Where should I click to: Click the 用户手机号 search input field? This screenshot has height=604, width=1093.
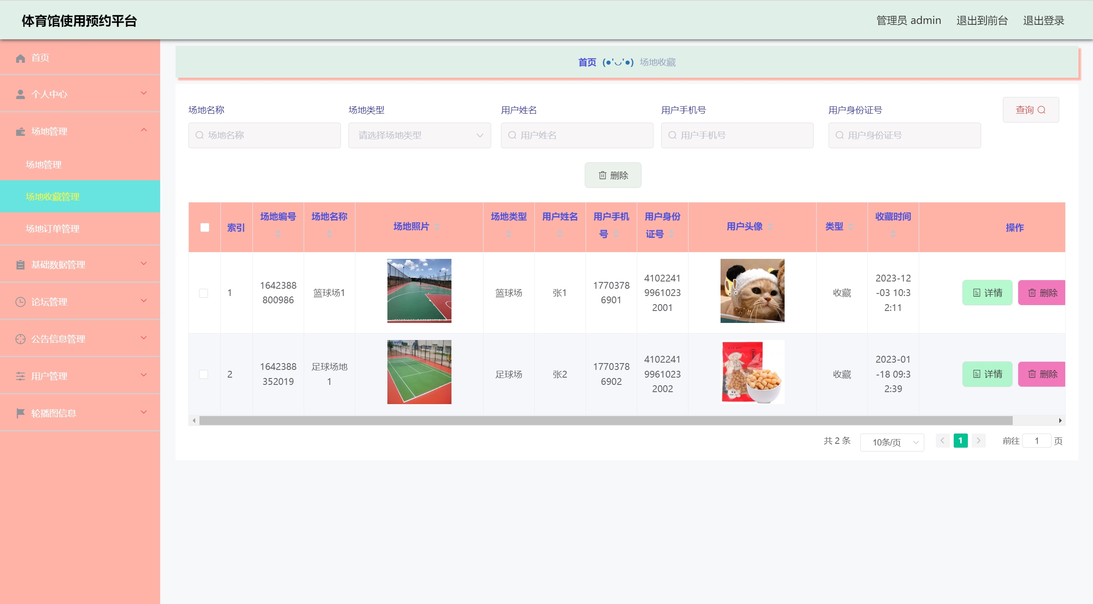[737, 135]
